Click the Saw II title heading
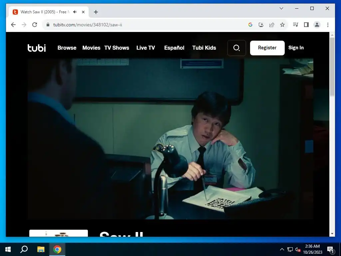The width and height of the screenshot is (341, 256). [x=121, y=234]
